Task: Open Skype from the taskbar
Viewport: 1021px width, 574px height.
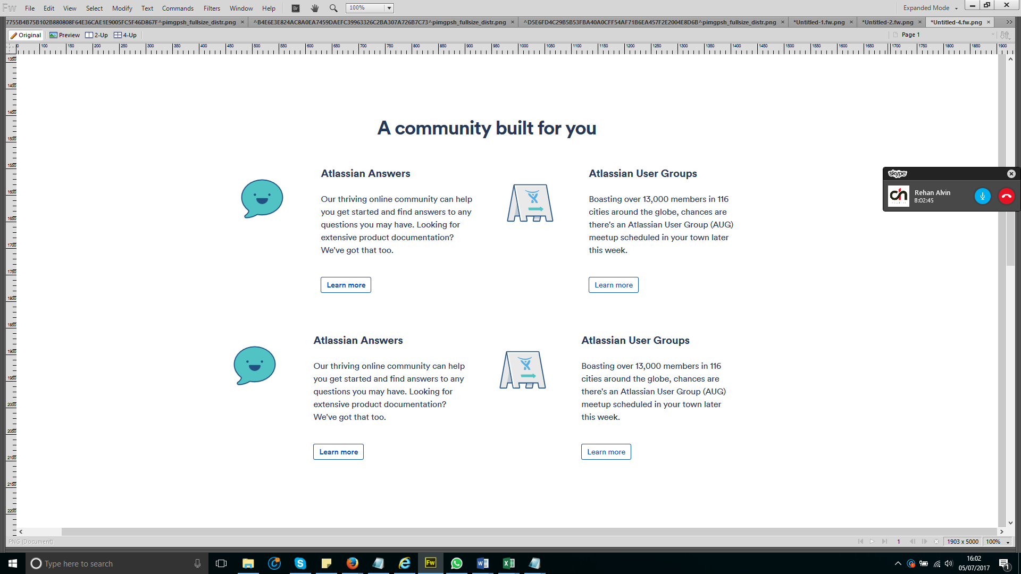Action: click(x=300, y=563)
